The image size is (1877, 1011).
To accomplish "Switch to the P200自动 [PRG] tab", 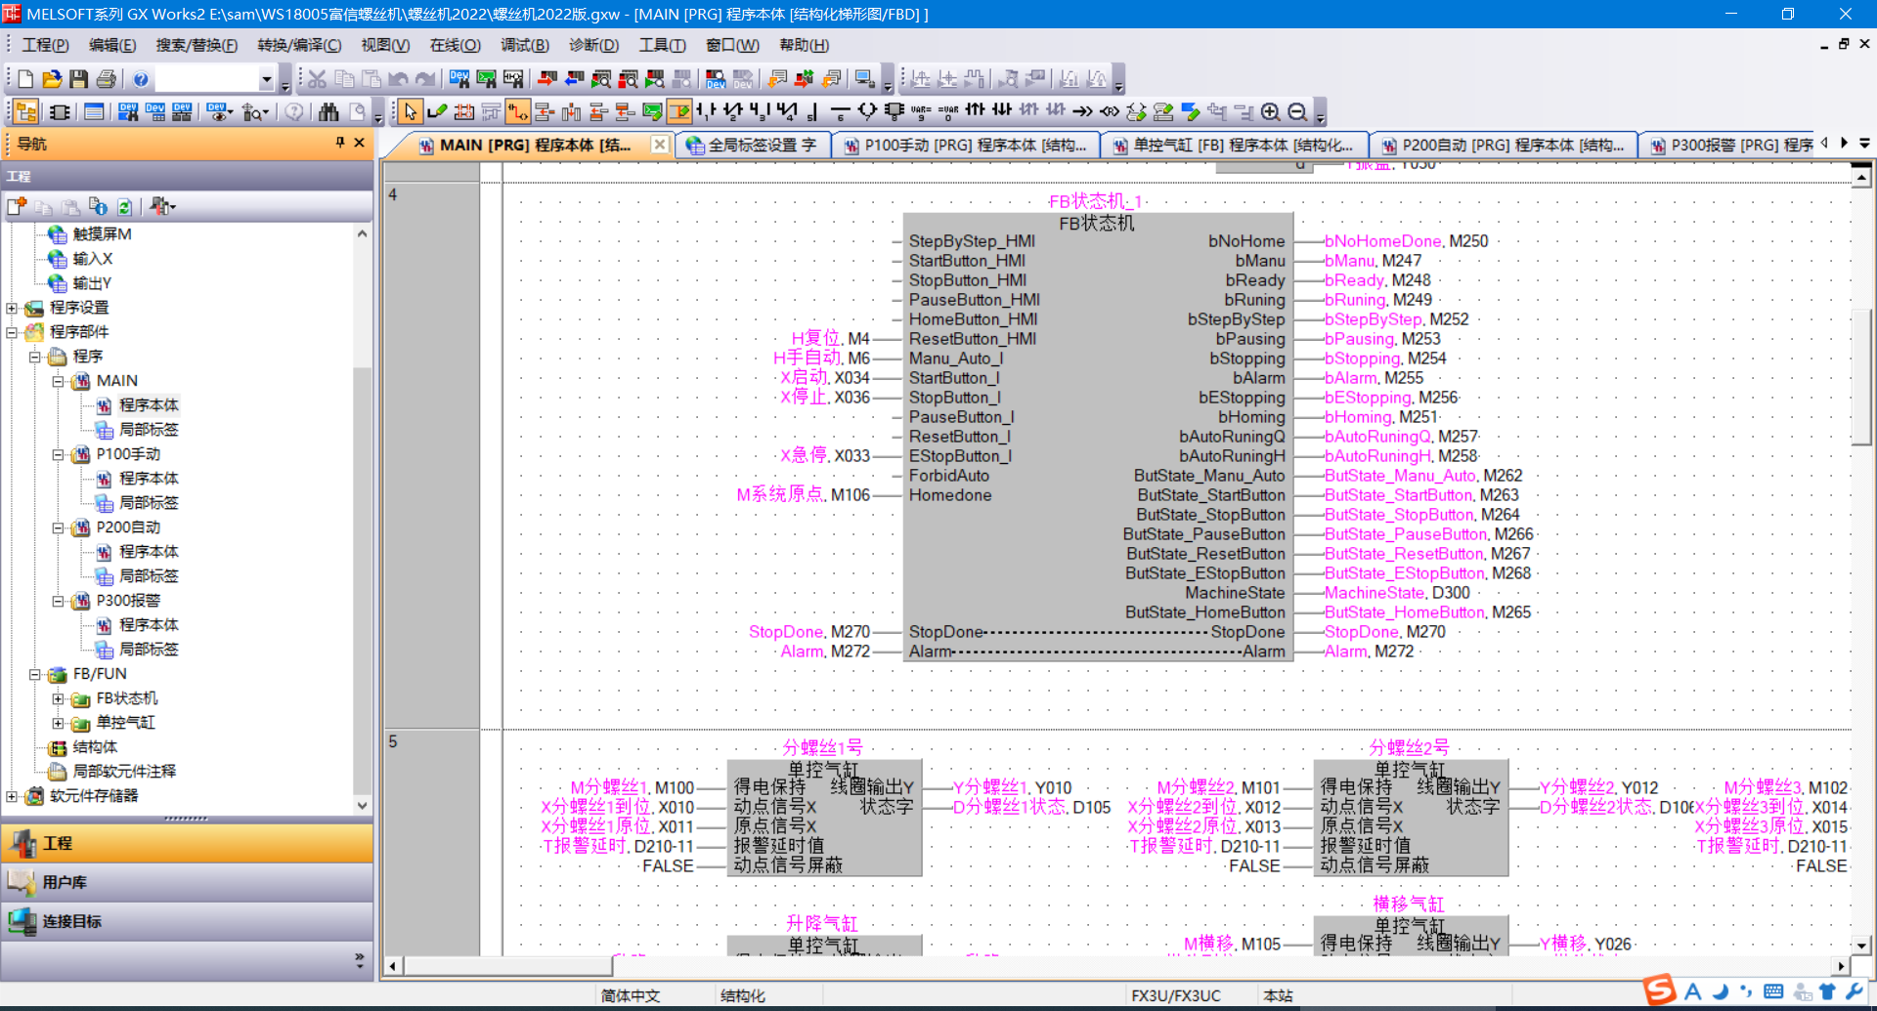I will pyautogui.click(x=1505, y=146).
